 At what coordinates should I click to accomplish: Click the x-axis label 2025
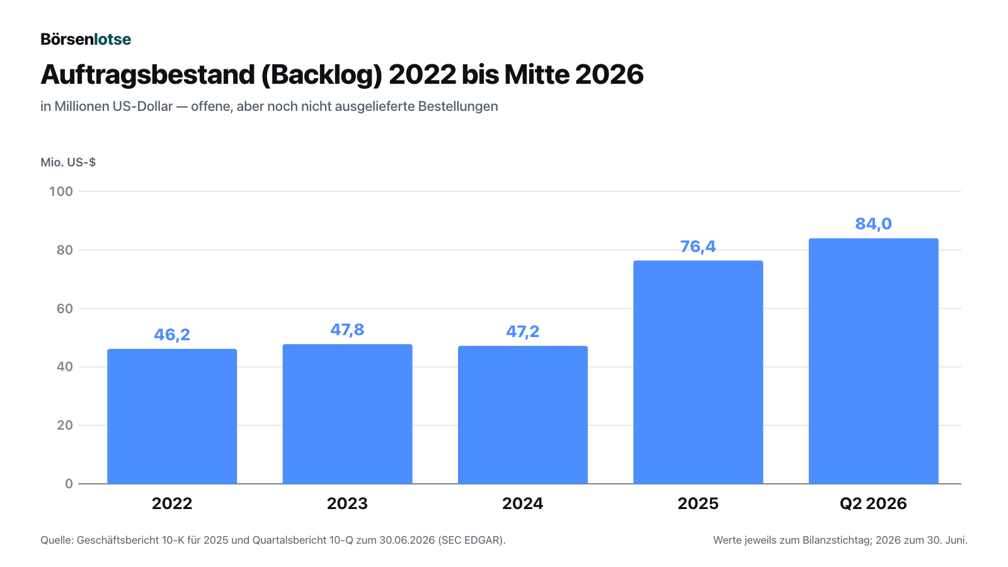coord(698,503)
